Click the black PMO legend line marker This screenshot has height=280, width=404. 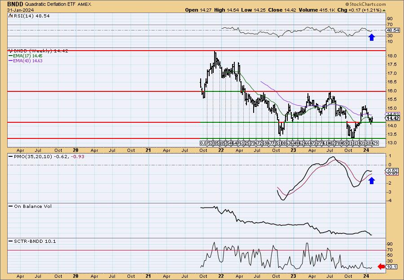point(11,157)
